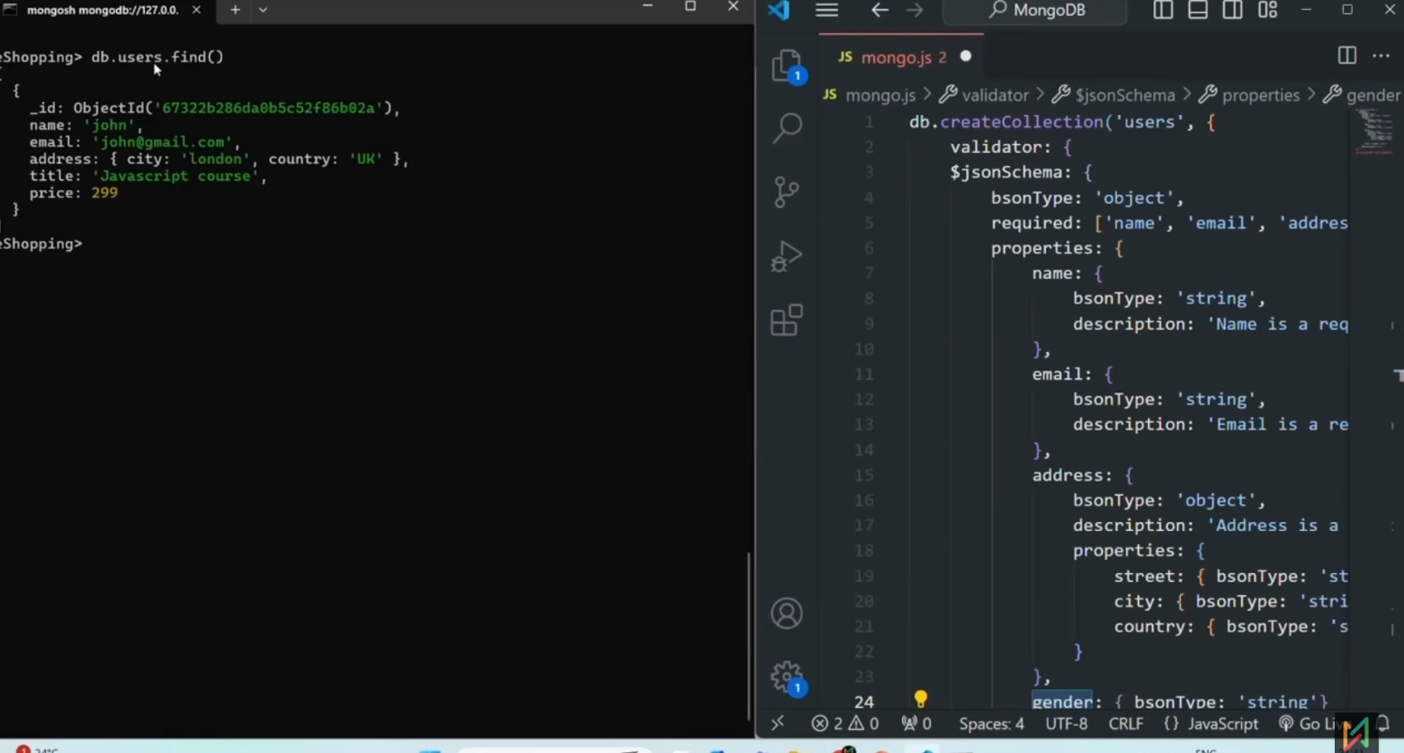Open the VS Code hamburger menu

827,11
